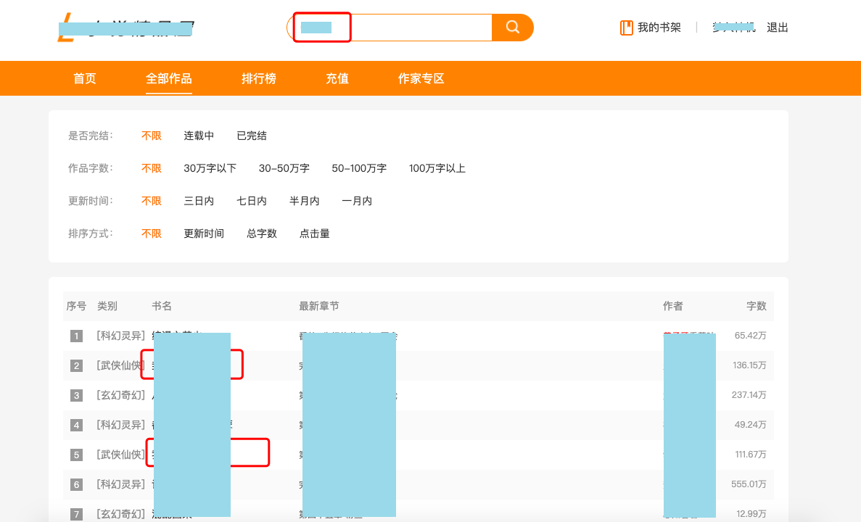Switch to 充值 in navigation bar
The height and width of the screenshot is (522, 861).
pyautogui.click(x=337, y=78)
